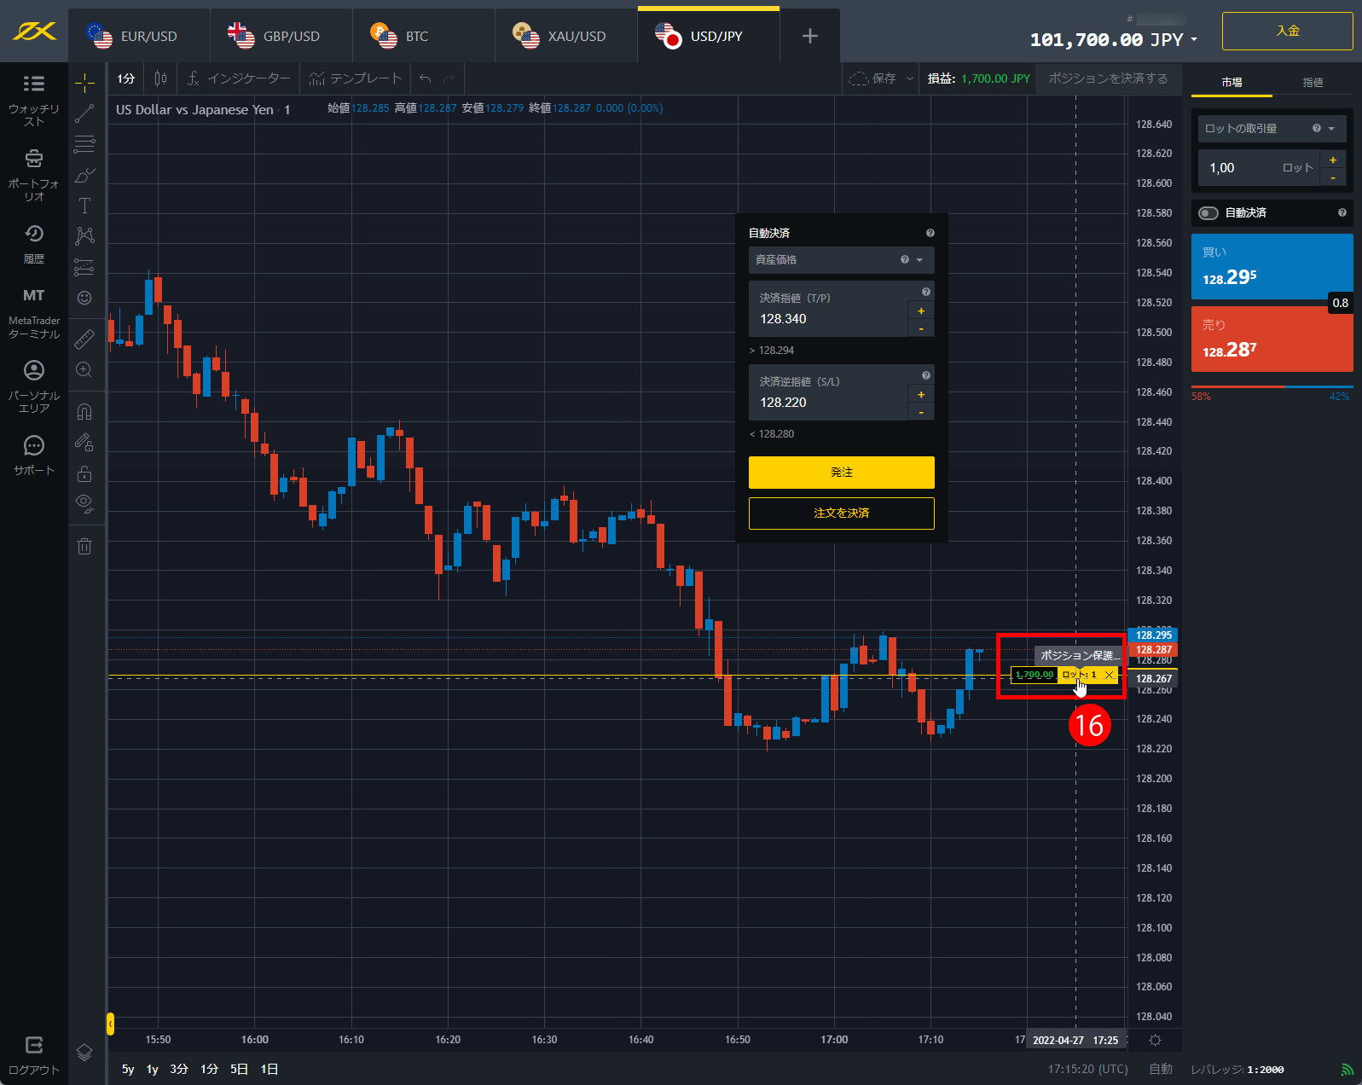
Task: Expand the account balance currency dropdown
Action: (x=1194, y=40)
